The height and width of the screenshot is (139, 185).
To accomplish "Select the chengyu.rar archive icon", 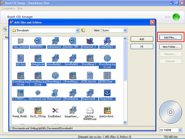I will coord(38,58).
